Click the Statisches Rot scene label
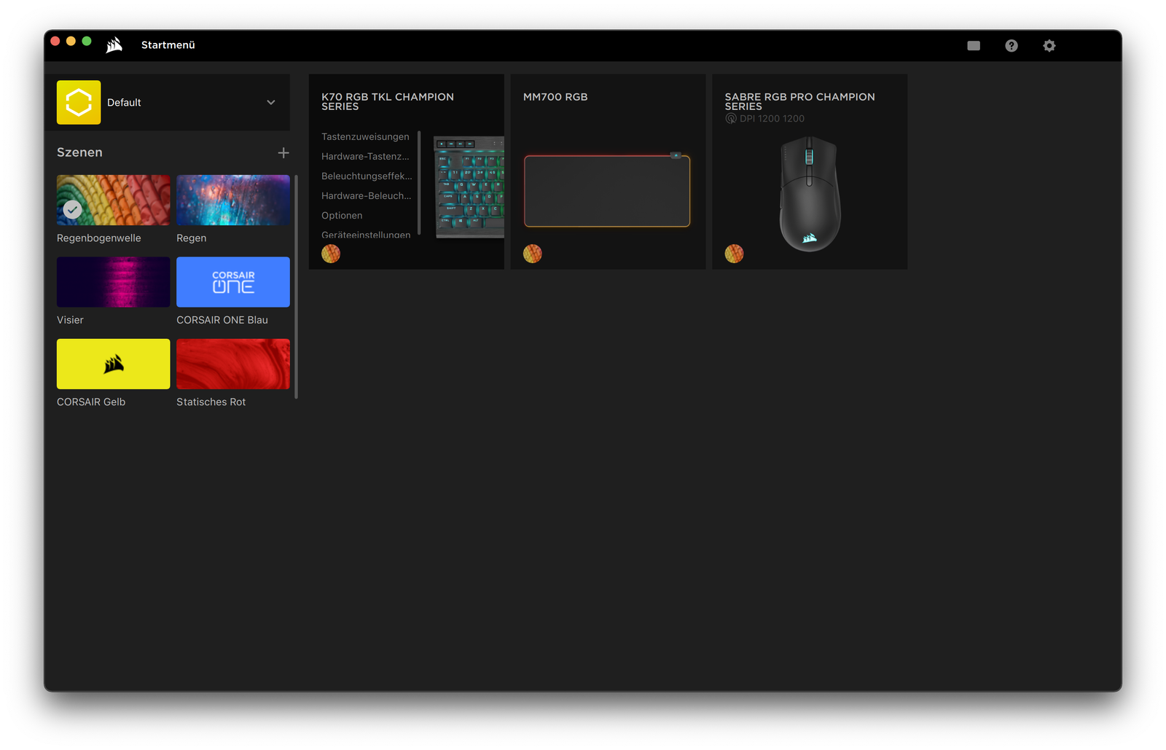The height and width of the screenshot is (750, 1166). pyautogui.click(x=211, y=402)
